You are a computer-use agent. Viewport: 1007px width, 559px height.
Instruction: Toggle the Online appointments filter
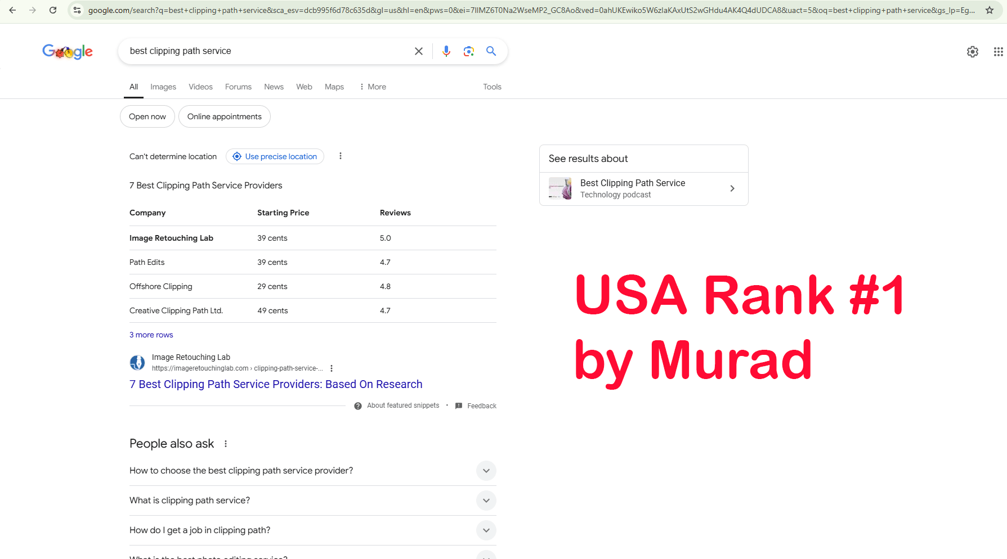pyautogui.click(x=224, y=116)
